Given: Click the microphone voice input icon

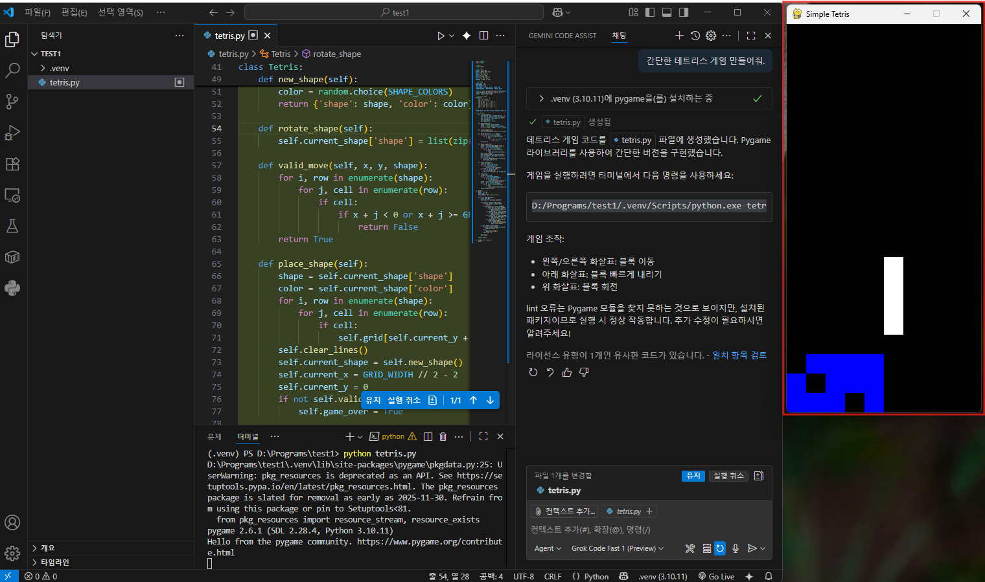Looking at the screenshot, I should pyautogui.click(x=736, y=548).
